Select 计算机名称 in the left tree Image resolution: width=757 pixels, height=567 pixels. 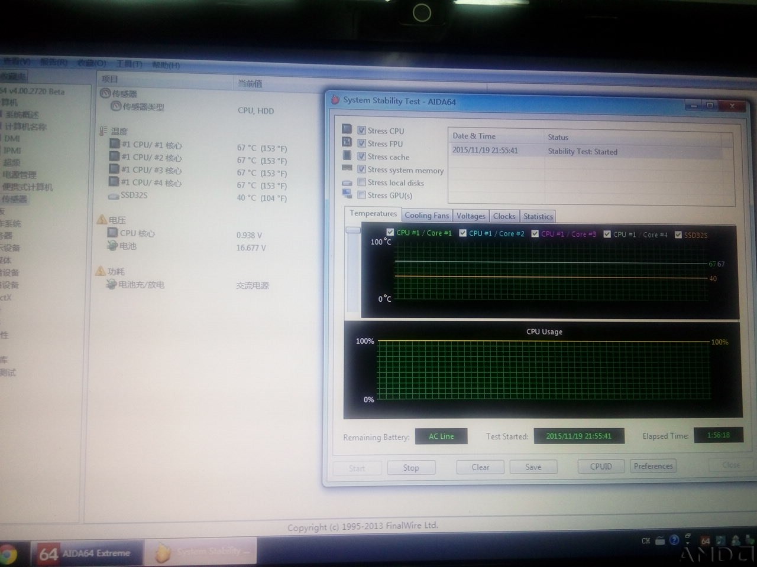(25, 126)
